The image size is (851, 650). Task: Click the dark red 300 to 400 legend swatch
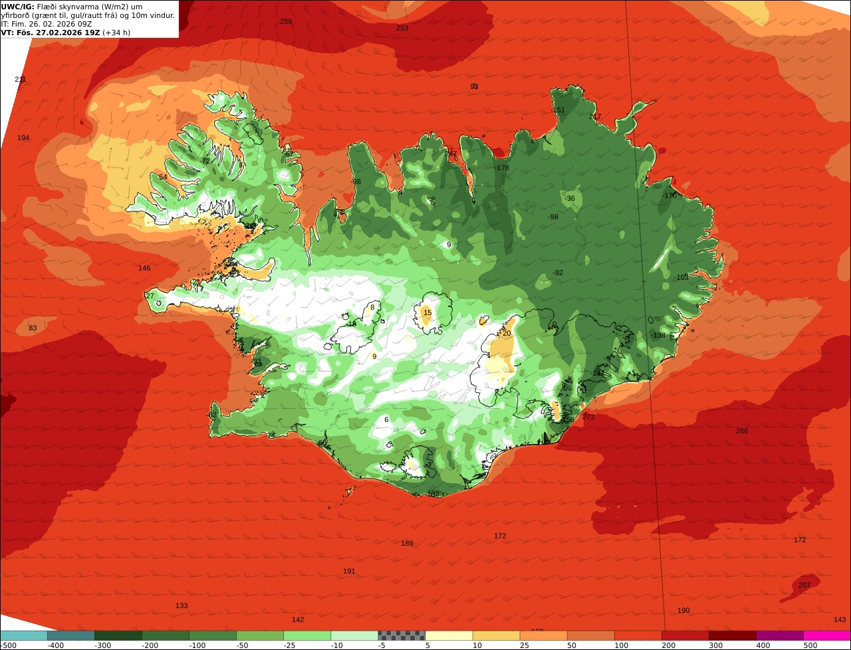tap(732, 635)
